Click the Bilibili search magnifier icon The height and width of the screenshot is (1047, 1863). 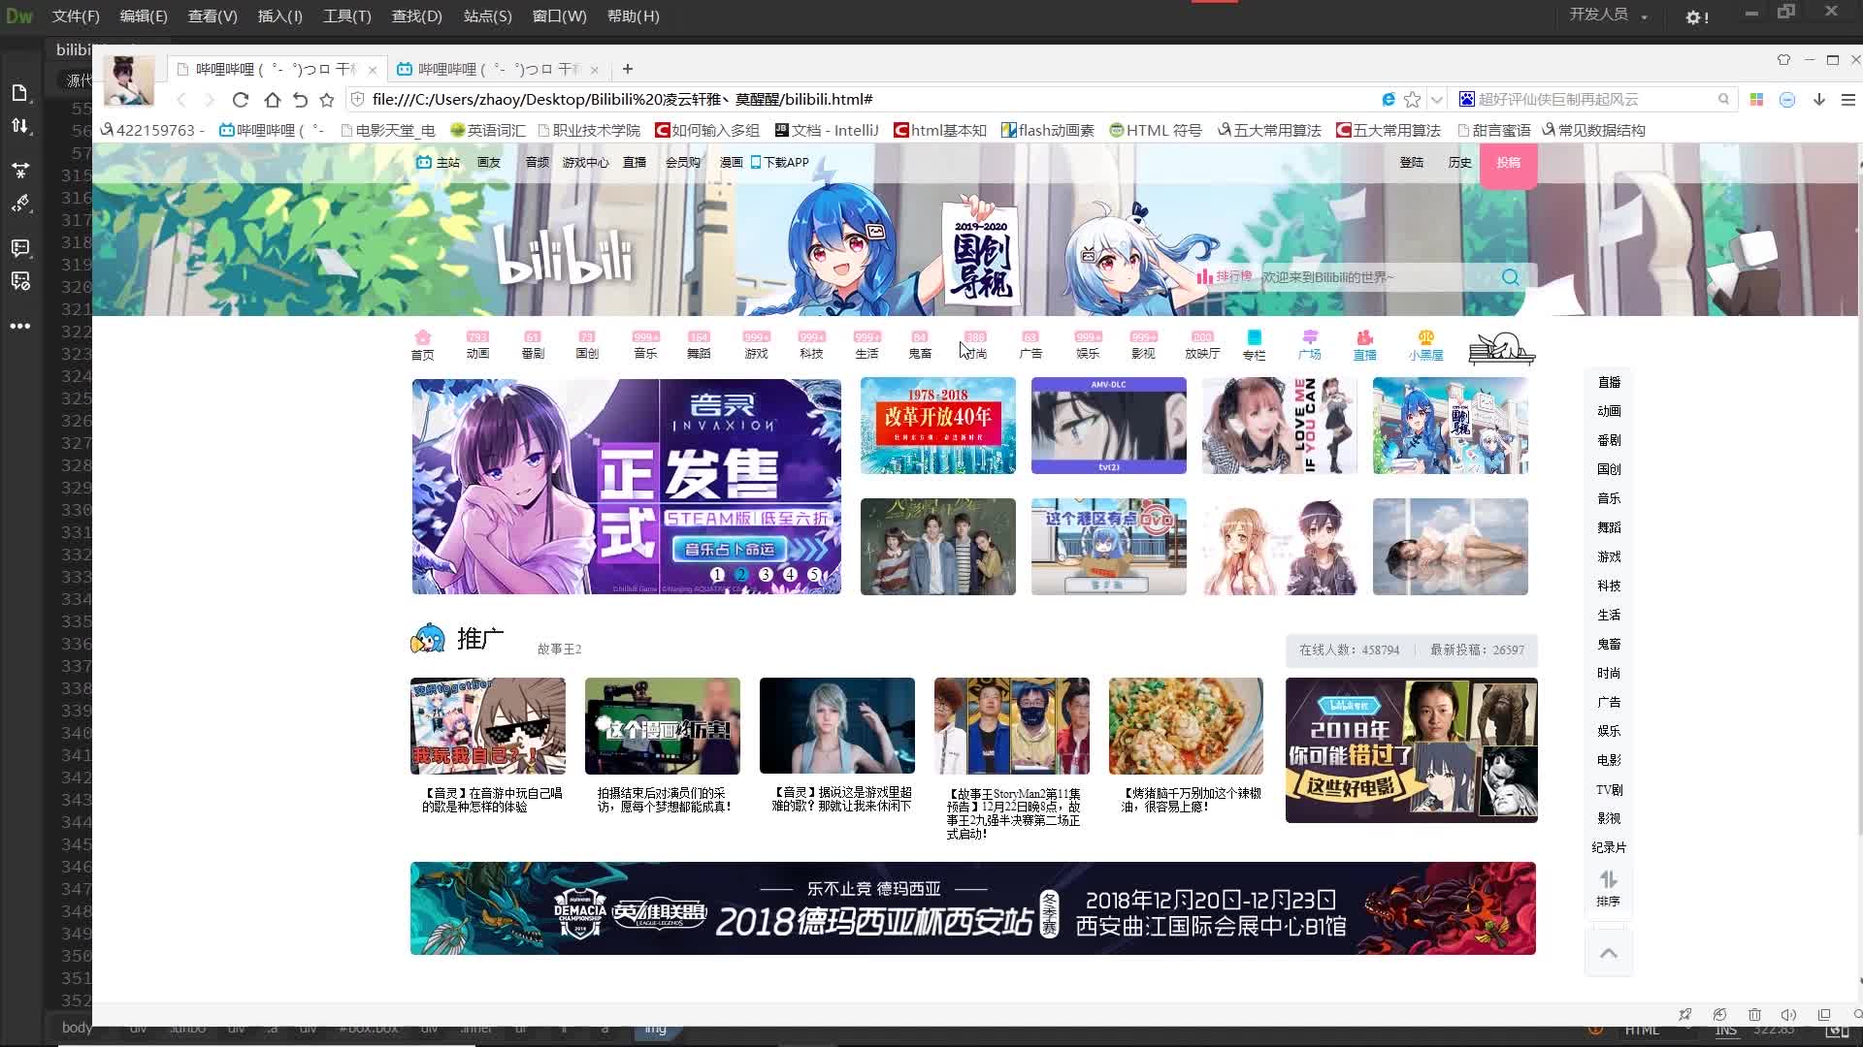(1510, 277)
